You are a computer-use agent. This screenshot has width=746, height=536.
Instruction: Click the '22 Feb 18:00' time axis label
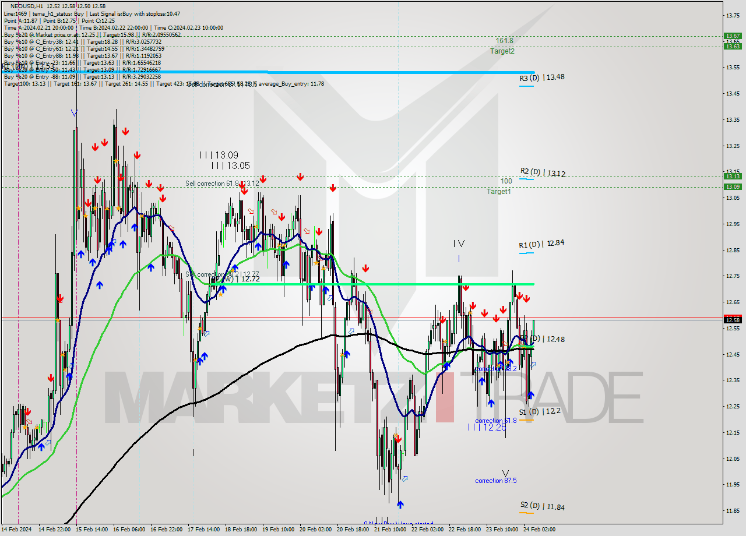coord(466,530)
